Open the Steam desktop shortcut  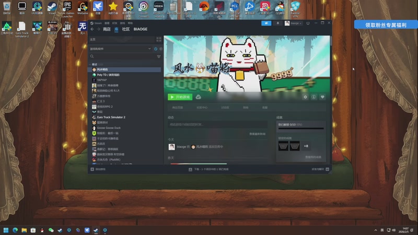(x=52, y=8)
